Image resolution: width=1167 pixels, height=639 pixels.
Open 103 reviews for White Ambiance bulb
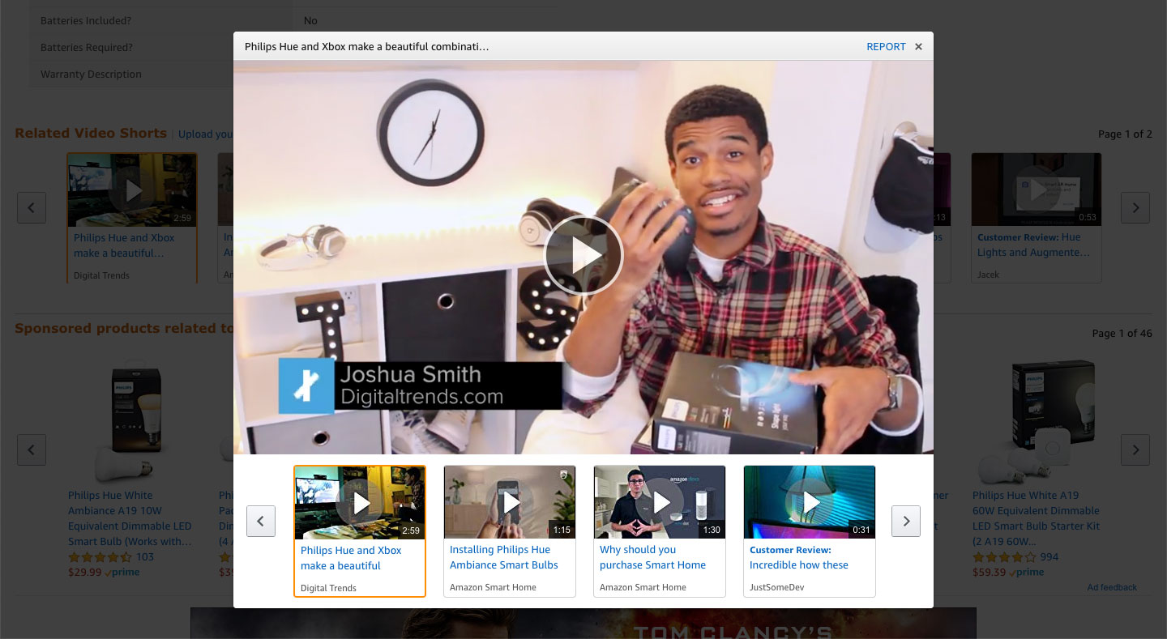[145, 557]
